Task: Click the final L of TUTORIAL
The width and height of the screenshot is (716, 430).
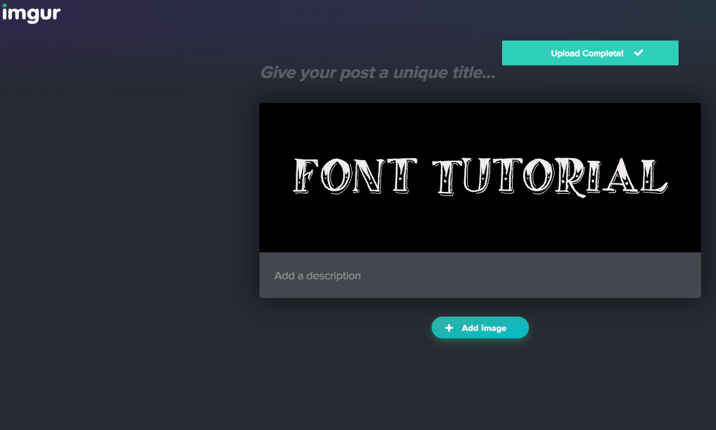Action: [654, 176]
